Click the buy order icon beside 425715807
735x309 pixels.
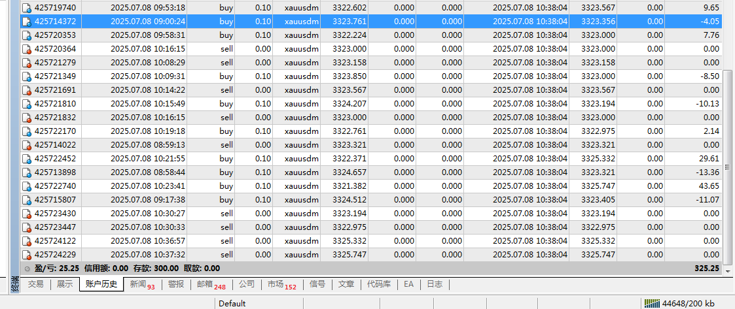pos(27,199)
